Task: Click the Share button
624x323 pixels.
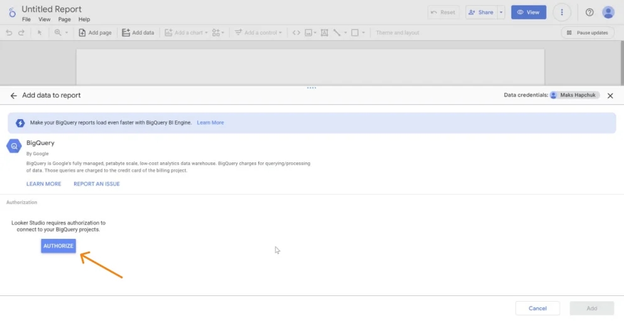Action: [481, 13]
